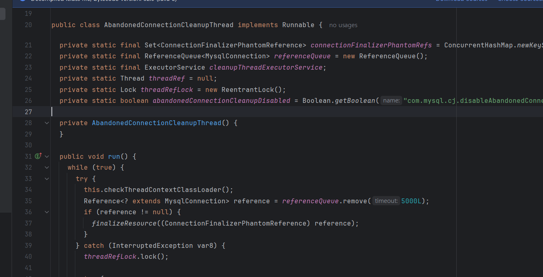Click line number 35 in the gutter
The width and height of the screenshot is (543, 277).
[x=28, y=201]
